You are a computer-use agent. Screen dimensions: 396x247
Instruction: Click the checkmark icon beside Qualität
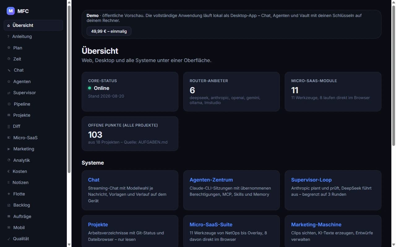point(8,239)
